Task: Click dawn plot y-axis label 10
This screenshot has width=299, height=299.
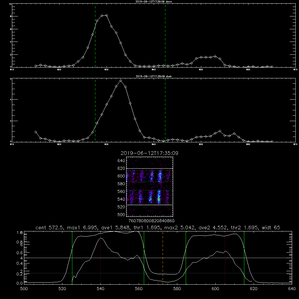Action: (10, 4)
